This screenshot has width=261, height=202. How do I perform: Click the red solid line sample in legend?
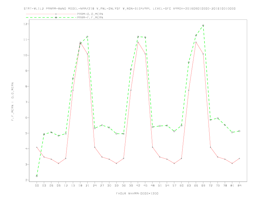[x=51, y=14]
